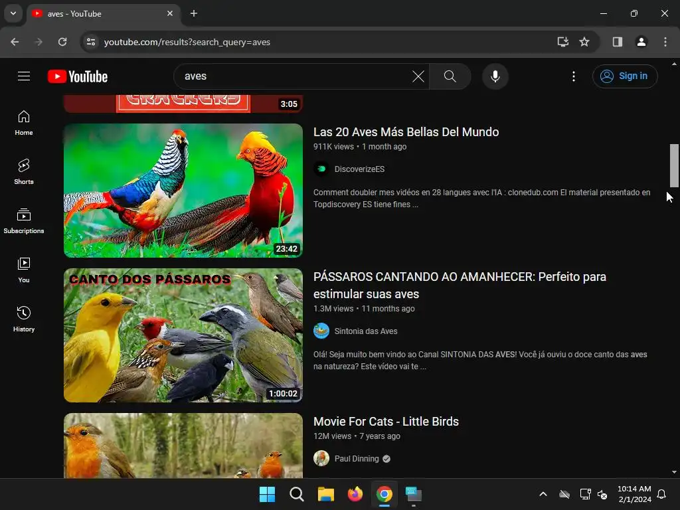Open a new browser tab
Image resolution: width=680 pixels, height=510 pixels.
[194, 13]
